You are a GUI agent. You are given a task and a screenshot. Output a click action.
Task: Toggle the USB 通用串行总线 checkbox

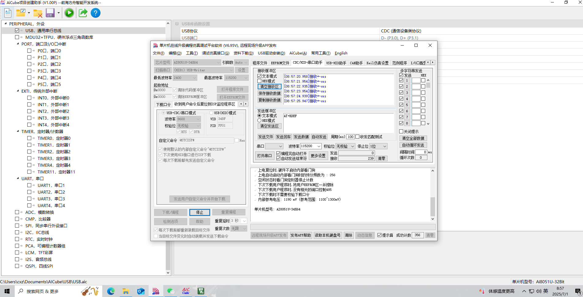[17, 31]
